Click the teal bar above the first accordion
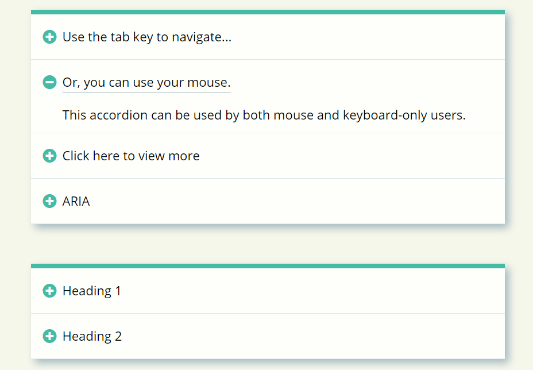The image size is (533, 370). click(x=268, y=12)
